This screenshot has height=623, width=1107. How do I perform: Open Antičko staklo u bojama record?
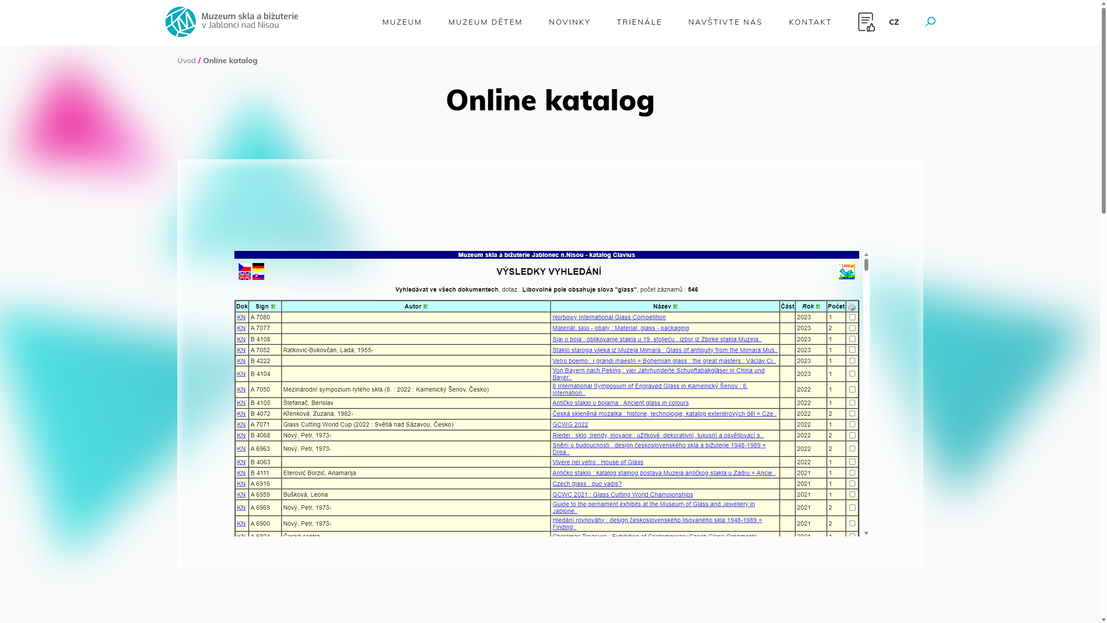point(621,403)
